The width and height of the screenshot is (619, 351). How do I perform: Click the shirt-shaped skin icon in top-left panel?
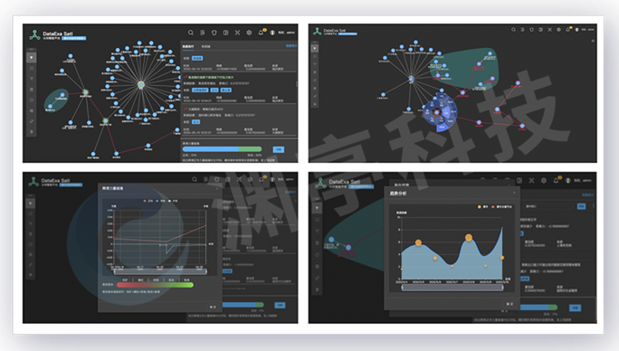tap(214, 33)
